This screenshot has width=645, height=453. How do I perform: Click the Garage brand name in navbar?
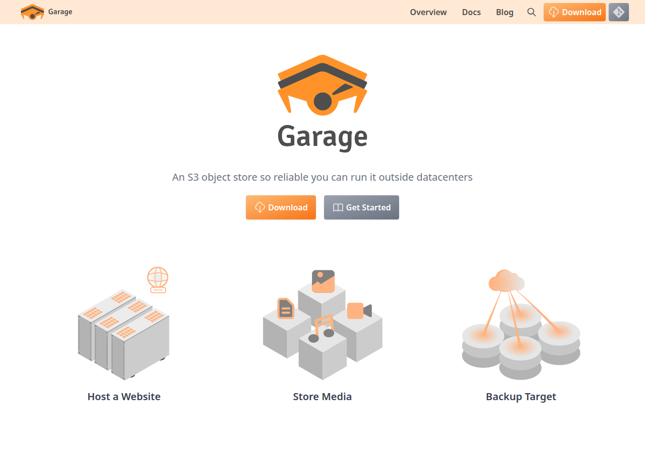60,12
